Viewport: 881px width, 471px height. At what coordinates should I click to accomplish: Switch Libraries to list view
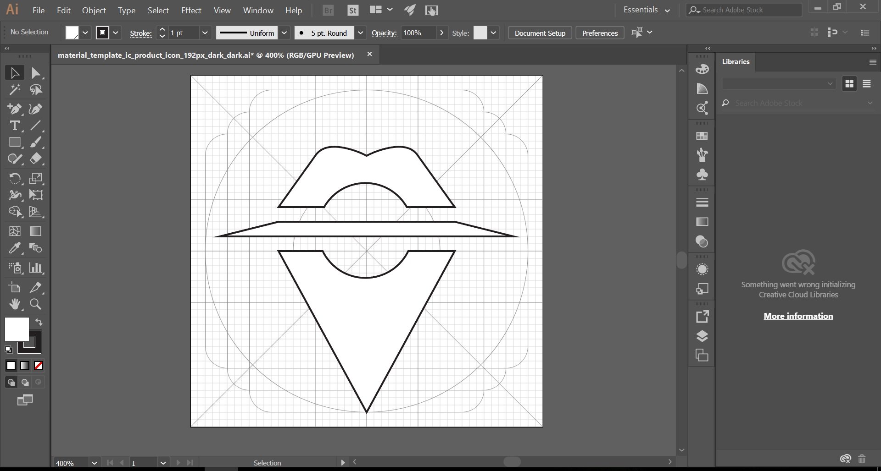coord(866,84)
